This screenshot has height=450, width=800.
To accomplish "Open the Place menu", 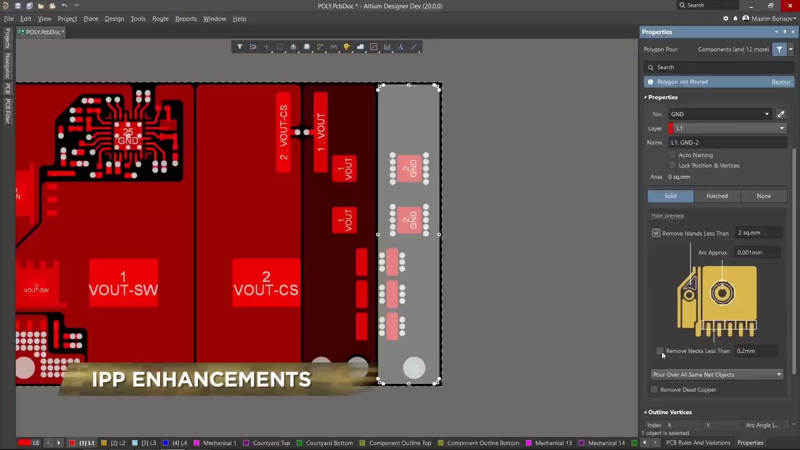I will point(91,18).
